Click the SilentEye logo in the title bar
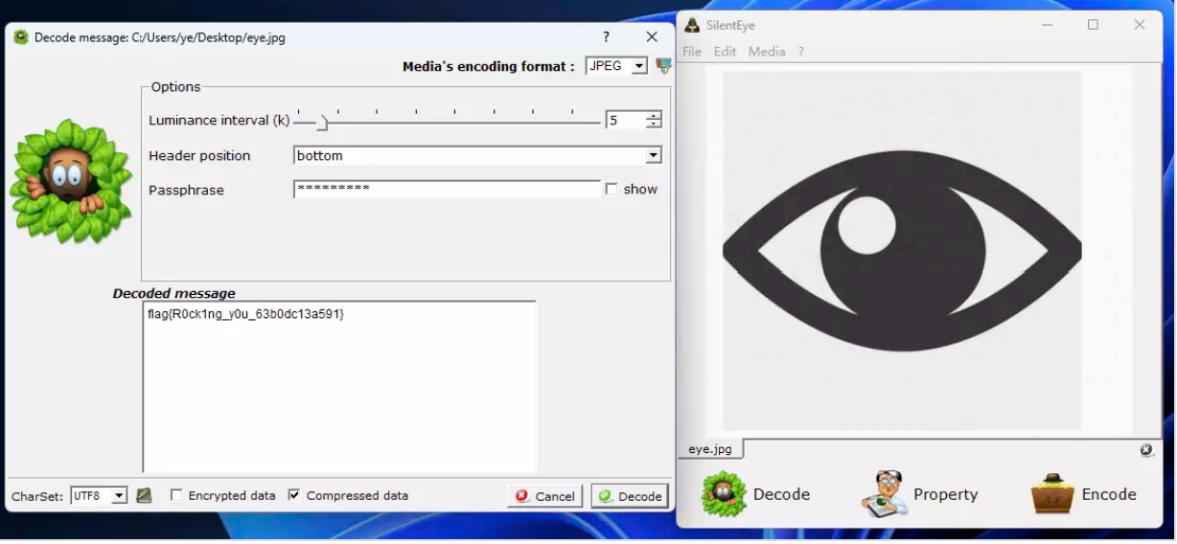1177x544 pixels. coord(692,25)
